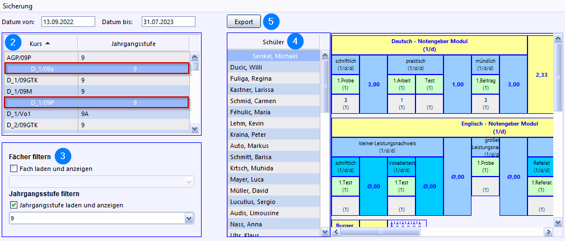Viewport: 565px width, 241px height.
Task: Sort by the Kurs column header
Action: [x=40, y=44]
